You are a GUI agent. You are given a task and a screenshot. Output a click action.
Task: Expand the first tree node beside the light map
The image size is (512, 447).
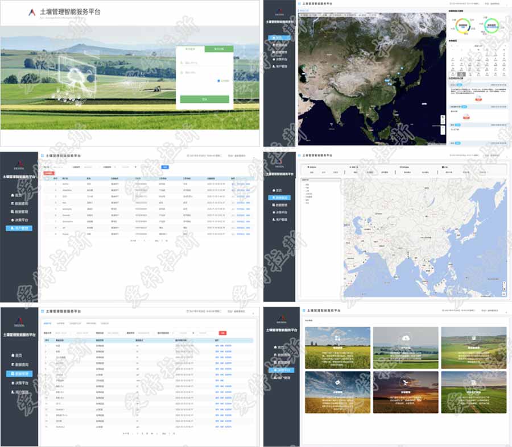click(x=304, y=185)
